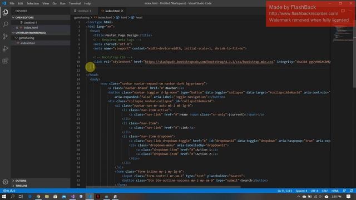Open the Edit menu
356x200 pixels.
[x=21, y=3]
